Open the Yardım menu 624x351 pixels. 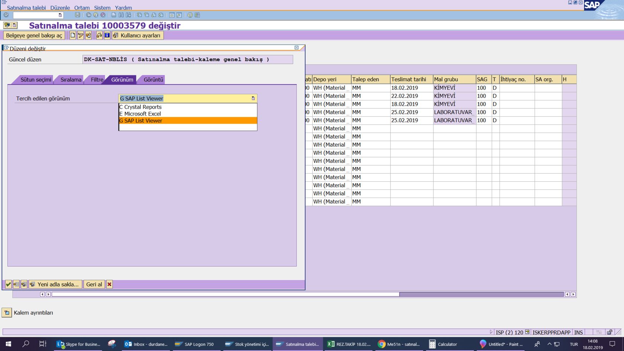[123, 8]
